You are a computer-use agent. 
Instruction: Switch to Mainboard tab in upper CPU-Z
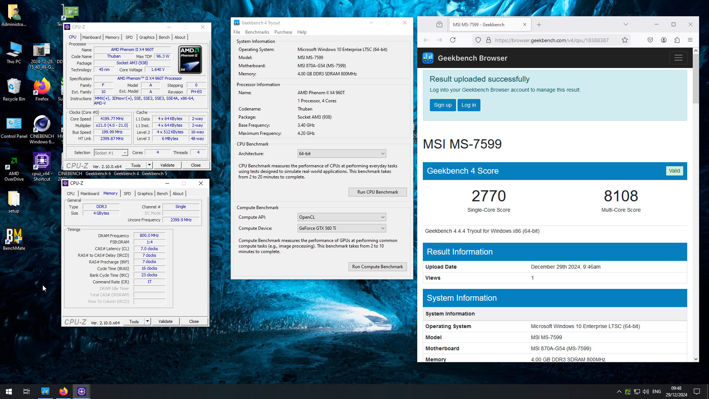92,37
